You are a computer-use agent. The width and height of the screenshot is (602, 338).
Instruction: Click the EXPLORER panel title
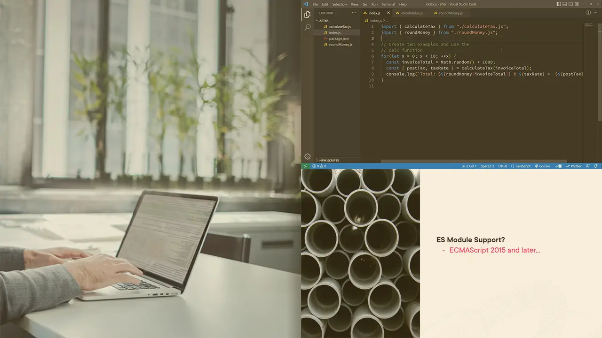(x=326, y=13)
